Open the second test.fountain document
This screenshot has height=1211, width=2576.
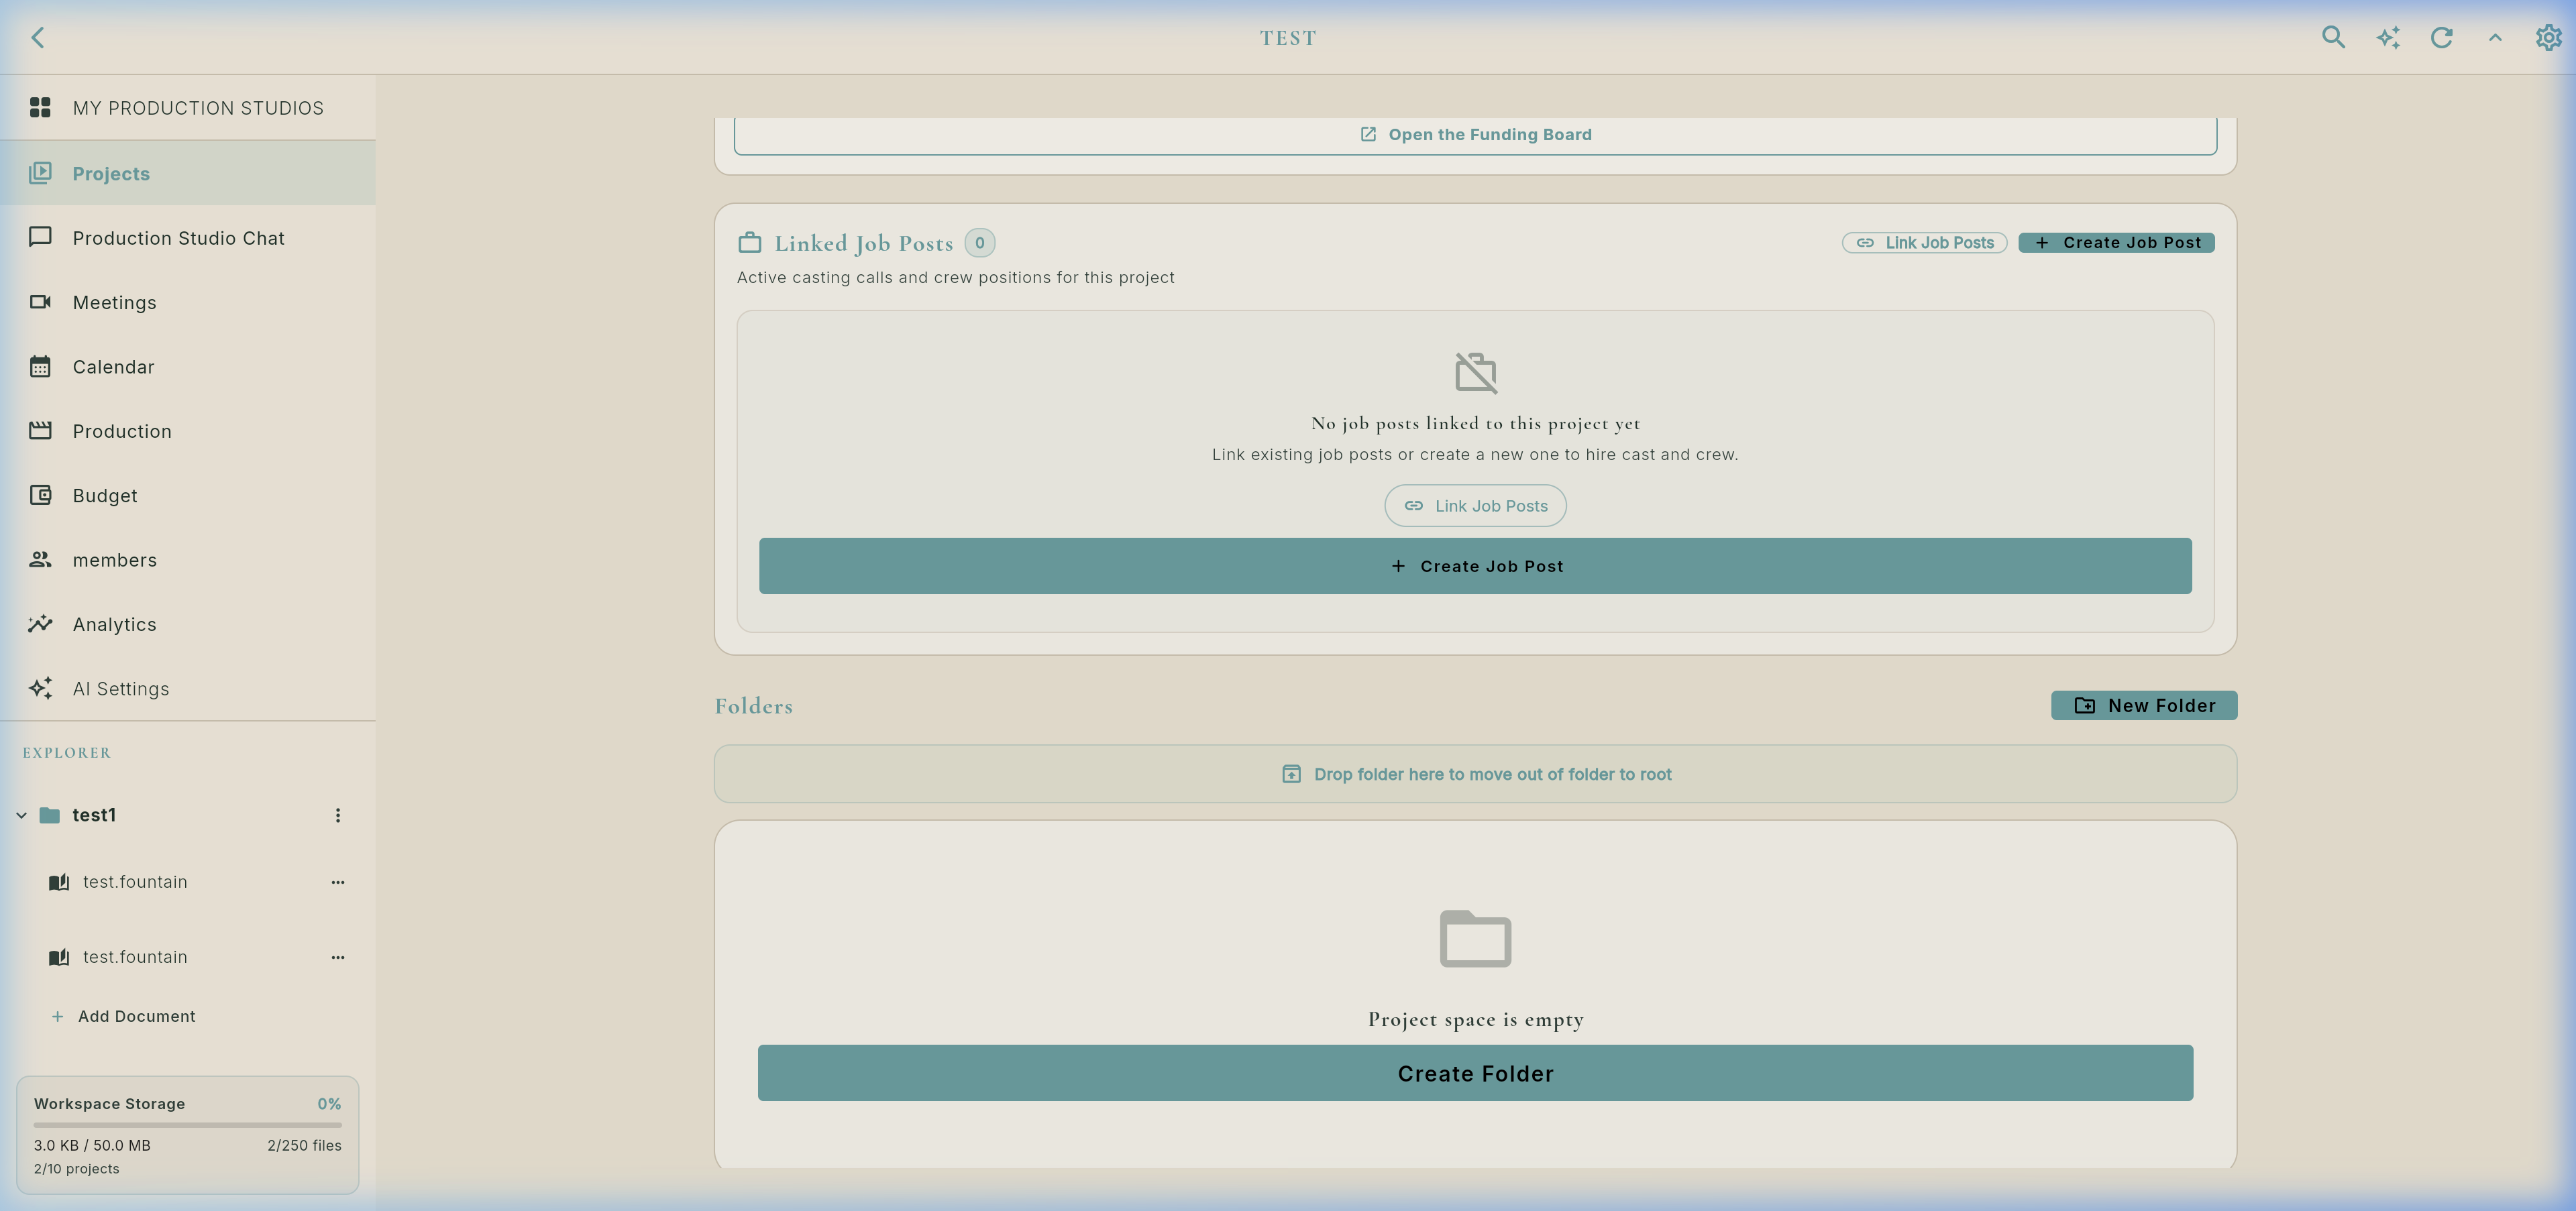click(135, 958)
